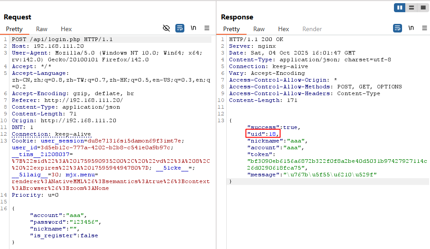Select the Hex tab in Response panel
Viewport: 430px width, 249px height.
284,29
